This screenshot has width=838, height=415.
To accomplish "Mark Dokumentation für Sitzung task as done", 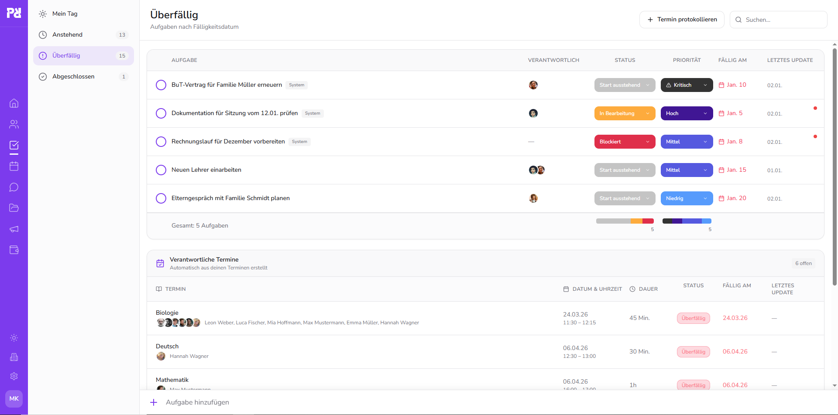I will (x=161, y=113).
